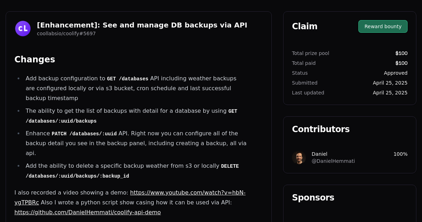Click the DELETE backups endpoint code text
This screenshot has height=222, width=422.
pyautogui.click(x=77, y=176)
